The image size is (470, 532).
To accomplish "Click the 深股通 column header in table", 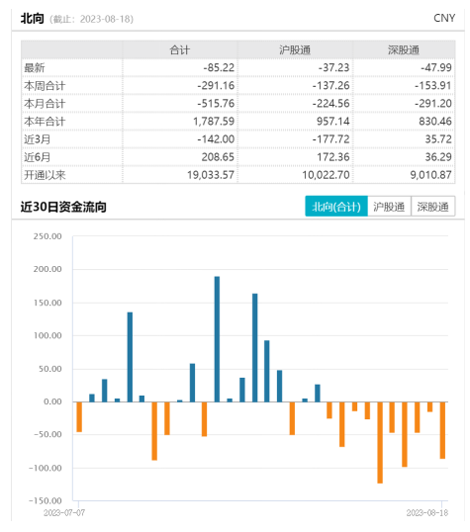I will (x=404, y=49).
